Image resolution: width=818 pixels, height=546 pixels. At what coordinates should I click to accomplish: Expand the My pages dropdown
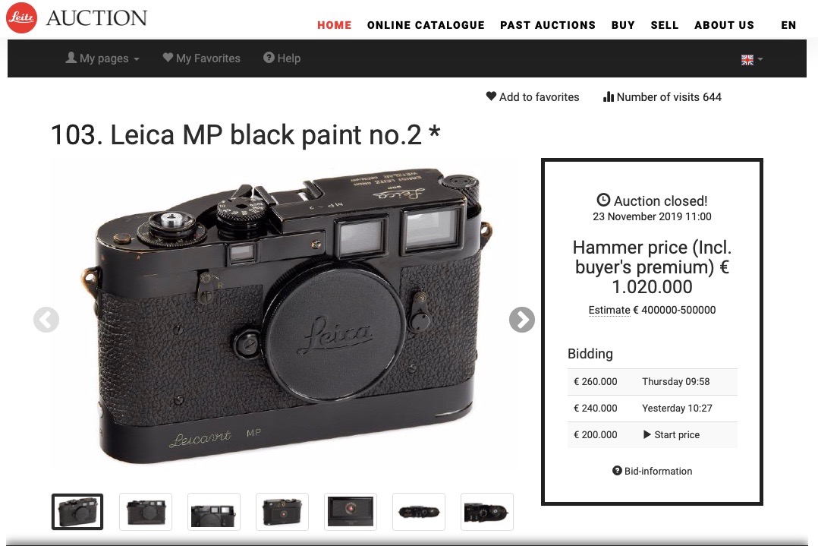pos(102,58)
